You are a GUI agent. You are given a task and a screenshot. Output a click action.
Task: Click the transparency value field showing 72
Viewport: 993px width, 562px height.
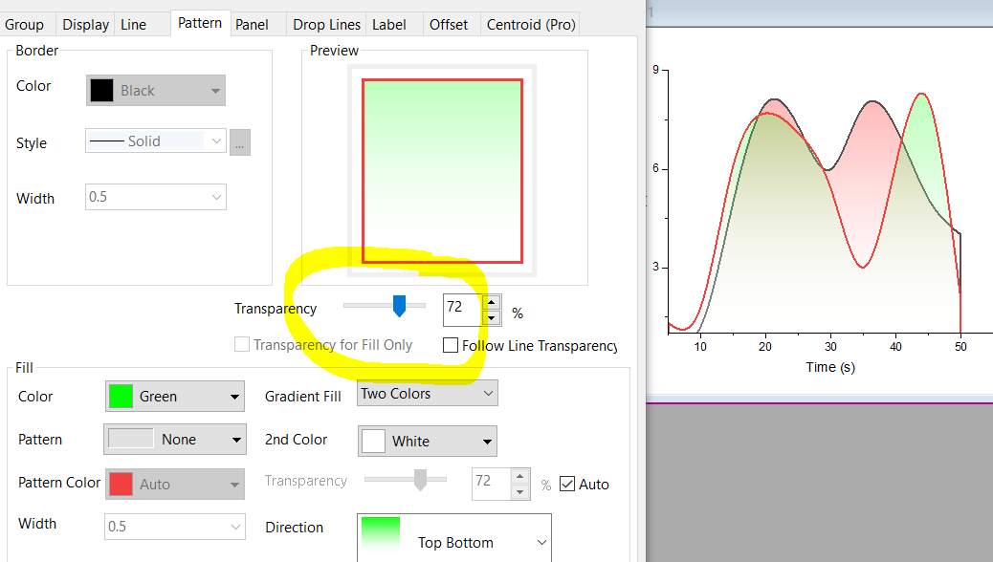pos(461,309)
